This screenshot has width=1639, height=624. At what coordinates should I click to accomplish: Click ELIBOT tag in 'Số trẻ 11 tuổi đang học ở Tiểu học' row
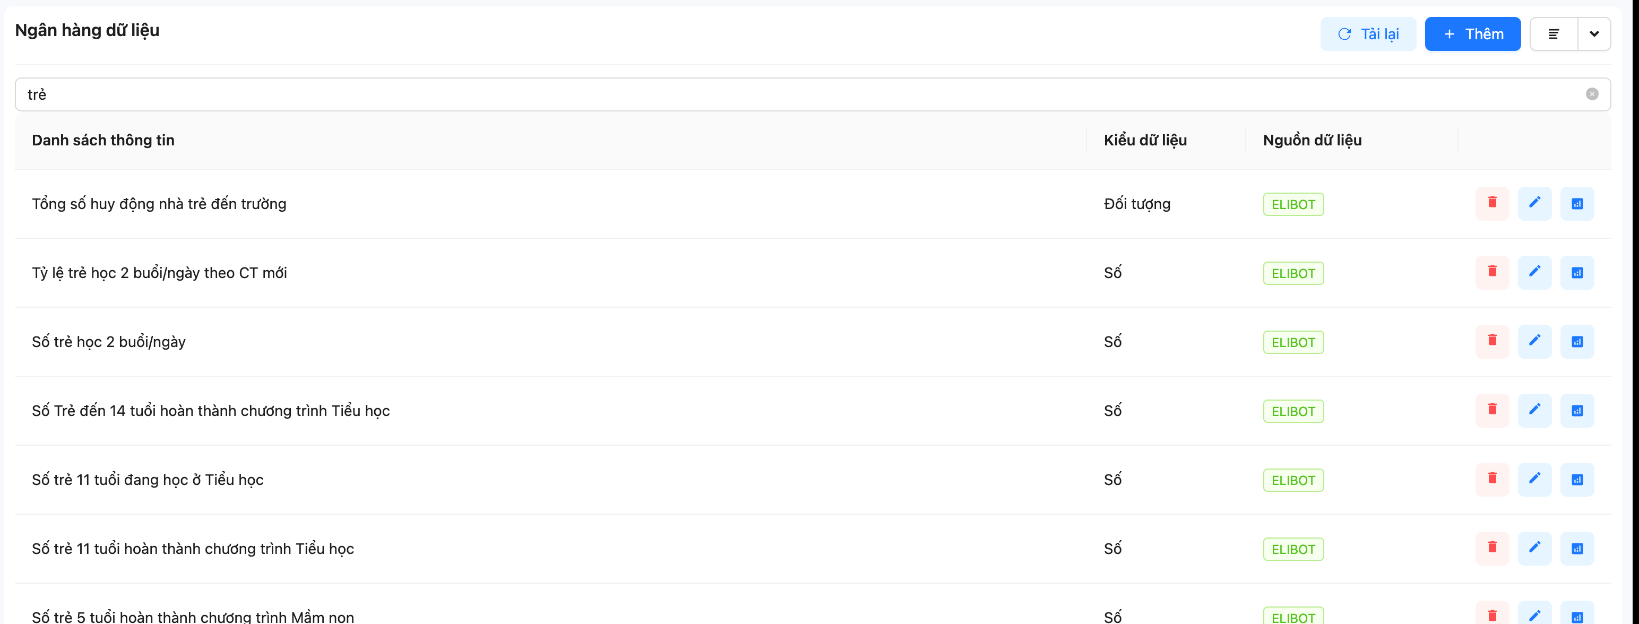point(1293,480)
